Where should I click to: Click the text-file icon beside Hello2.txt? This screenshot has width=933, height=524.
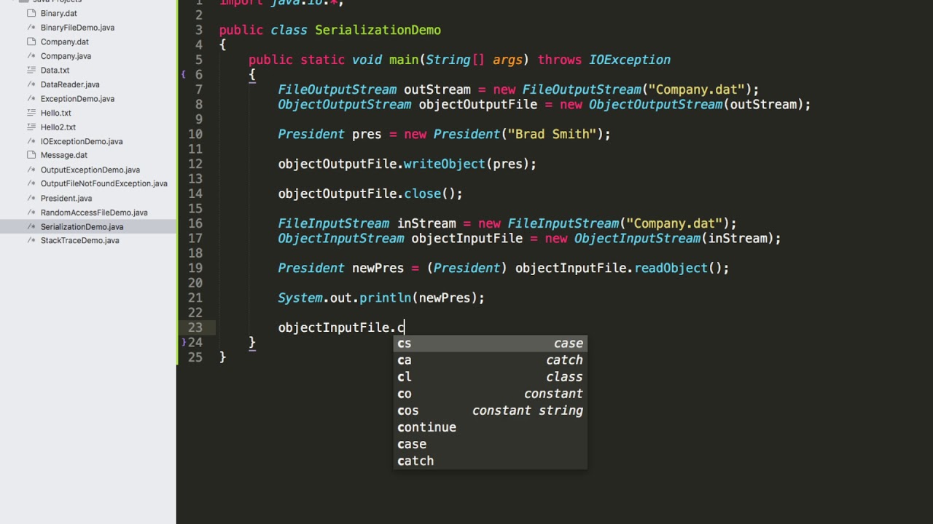click(31, 127)
